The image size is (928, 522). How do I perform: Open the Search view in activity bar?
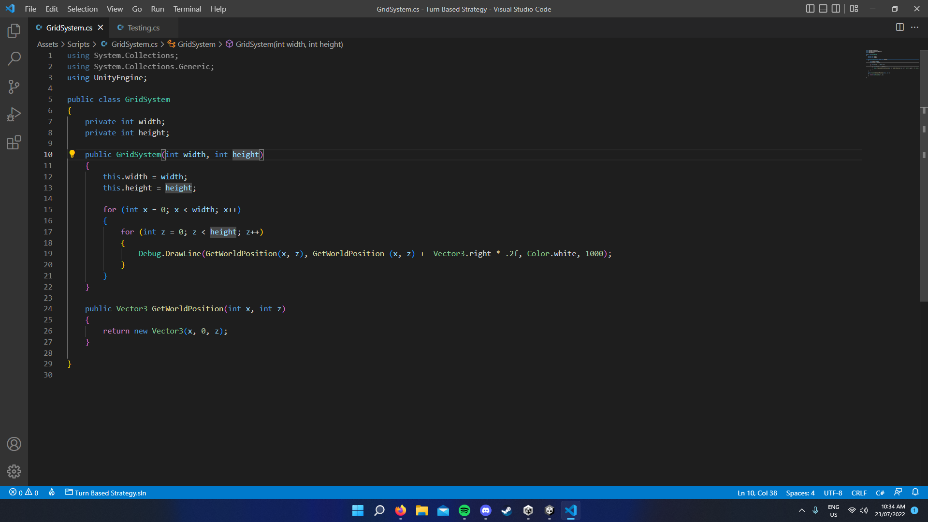14,58
